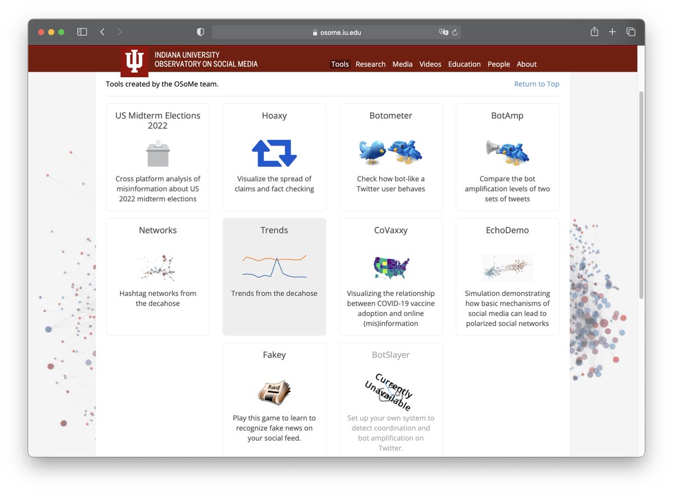Open the Media menu item
Viewport: 673px width, 494px height.
point(402,64)
